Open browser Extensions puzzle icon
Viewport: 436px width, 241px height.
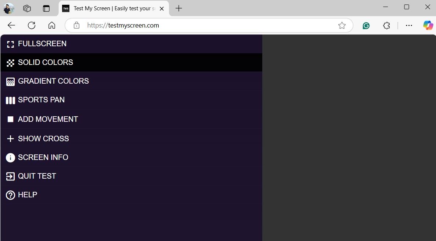click(386, 26)
